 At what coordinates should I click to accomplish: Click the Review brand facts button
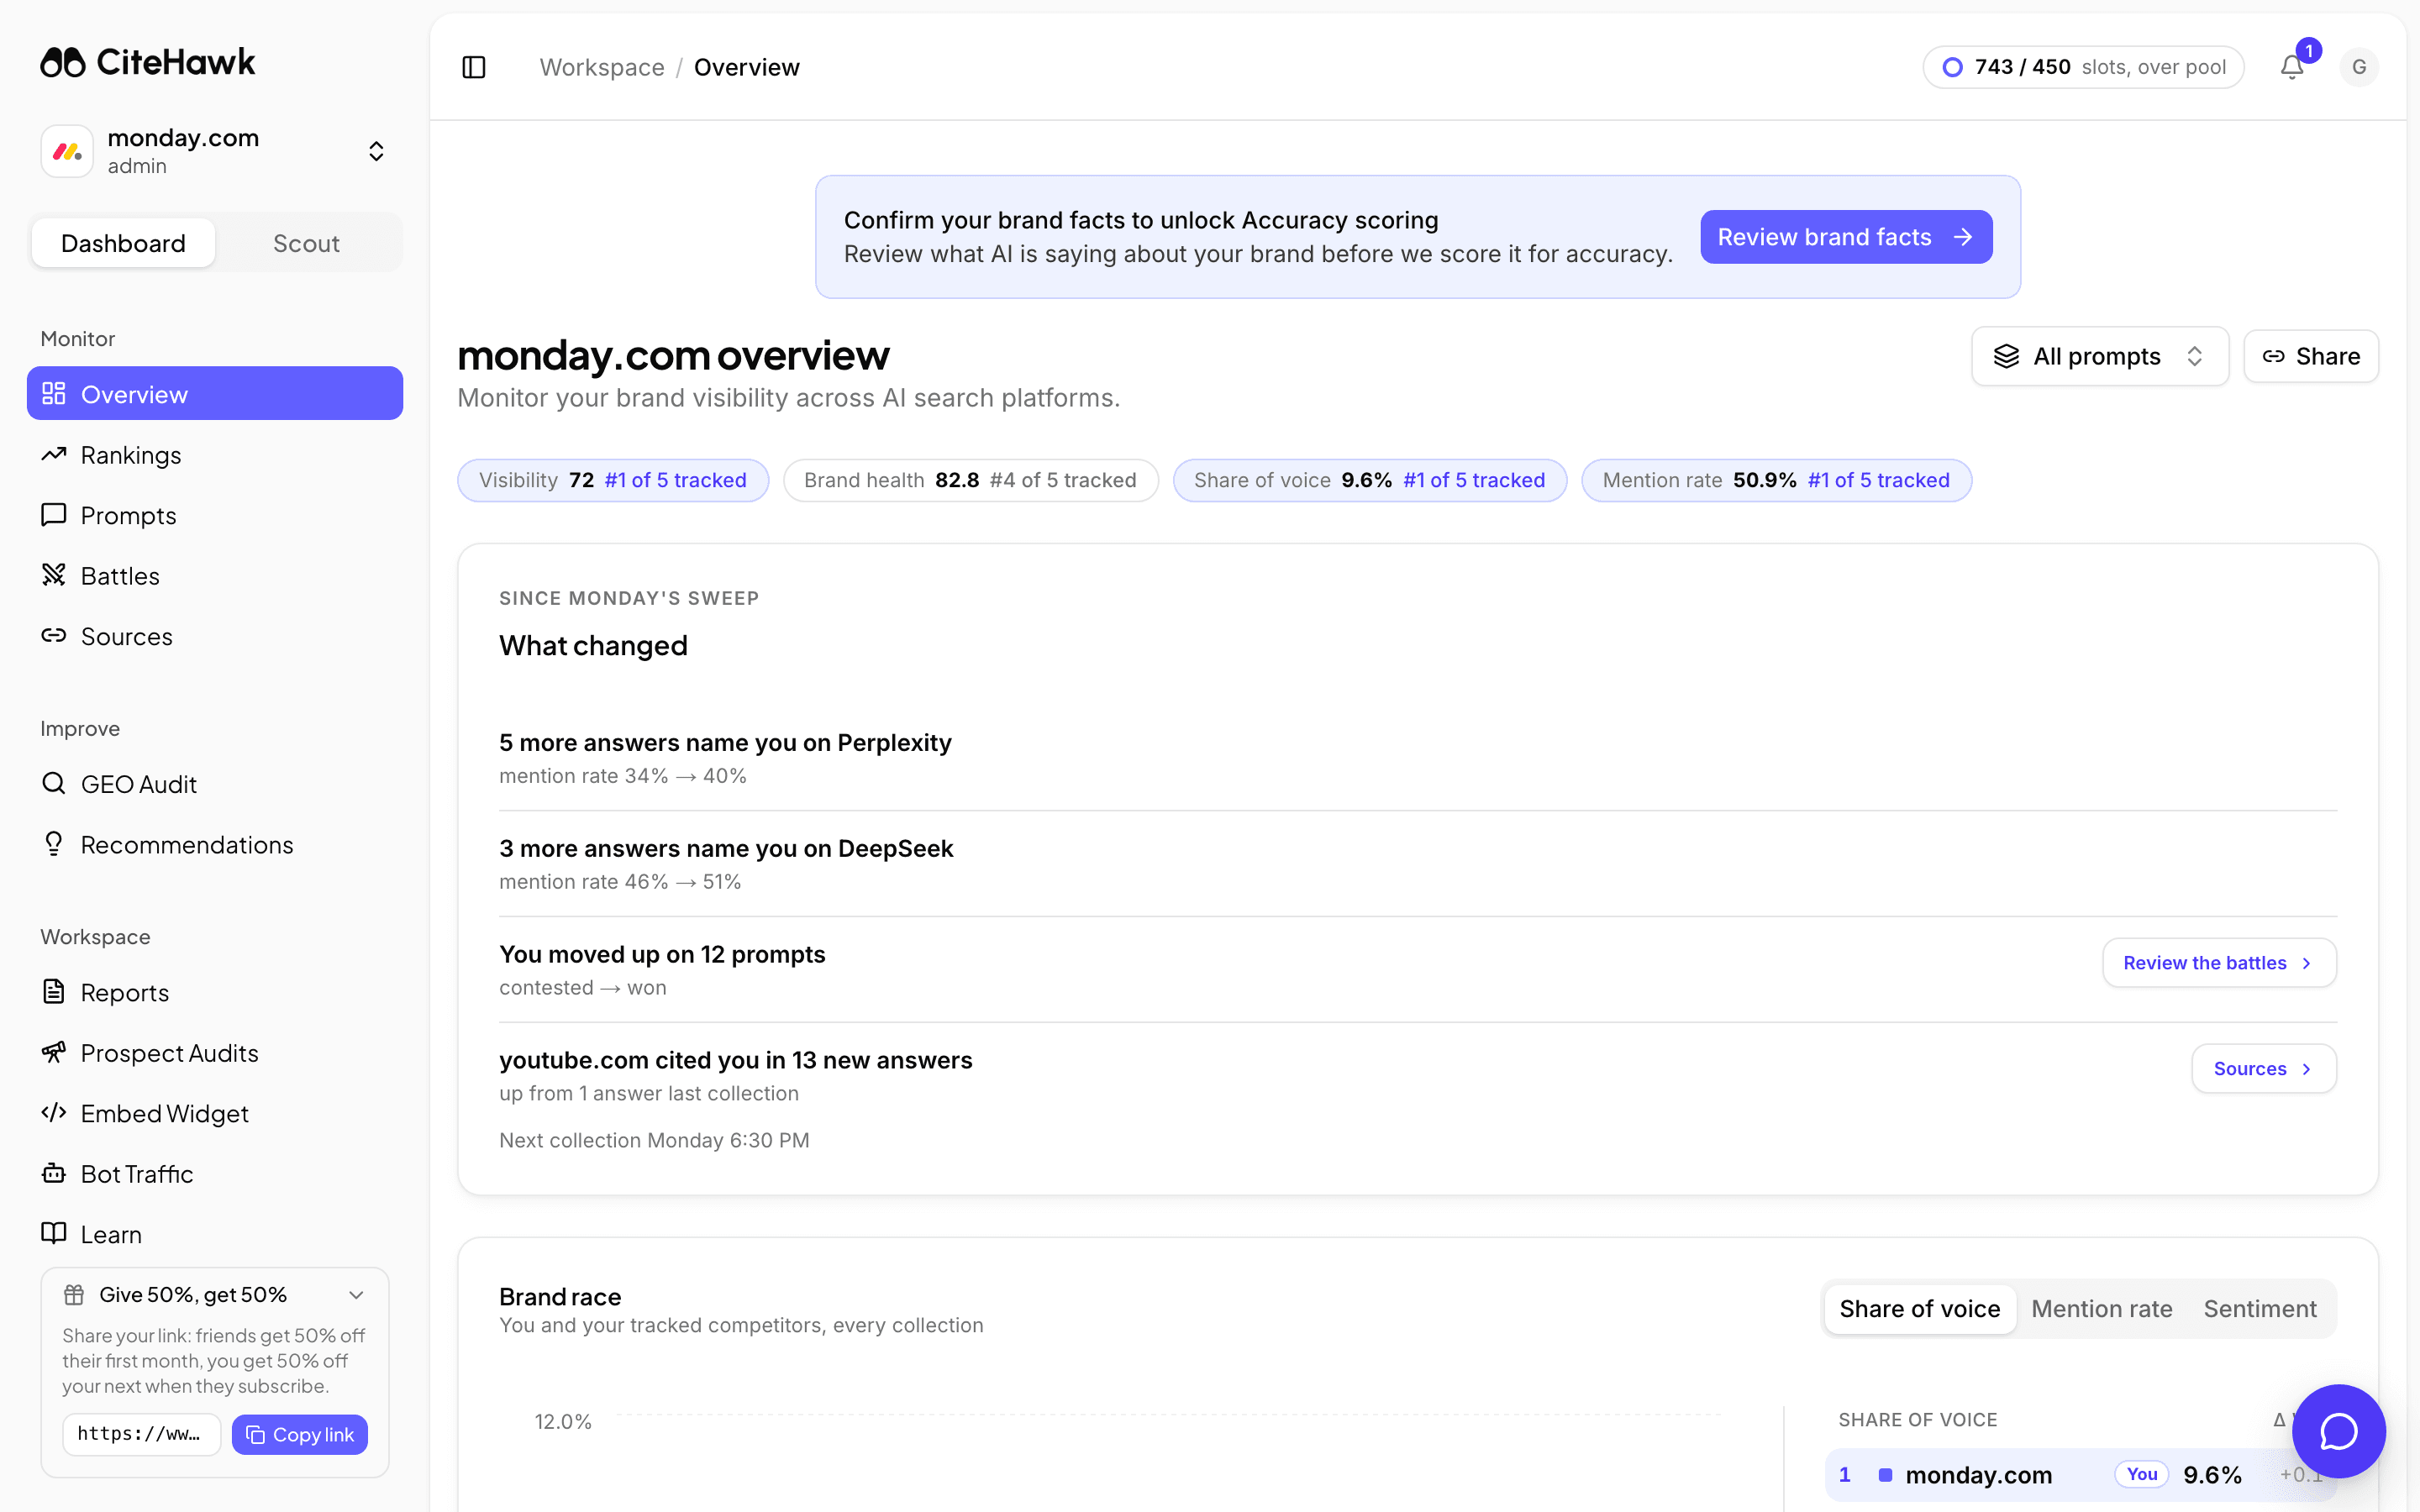point(1846,237)
